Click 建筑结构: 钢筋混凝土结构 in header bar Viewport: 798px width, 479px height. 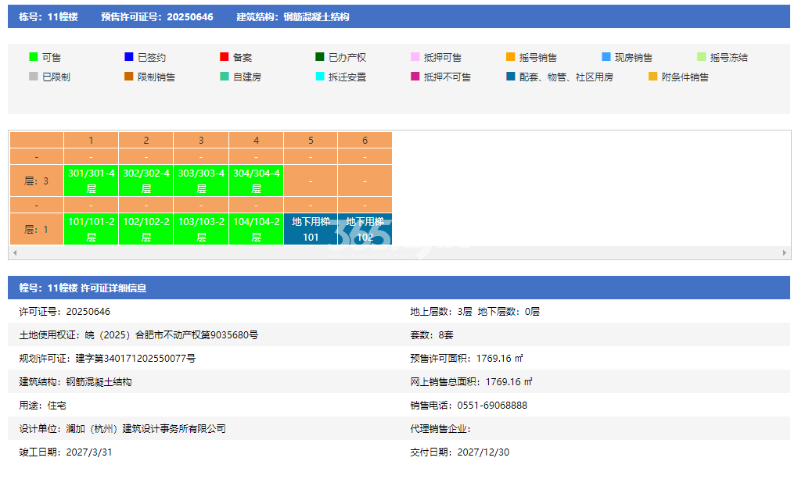293,16
